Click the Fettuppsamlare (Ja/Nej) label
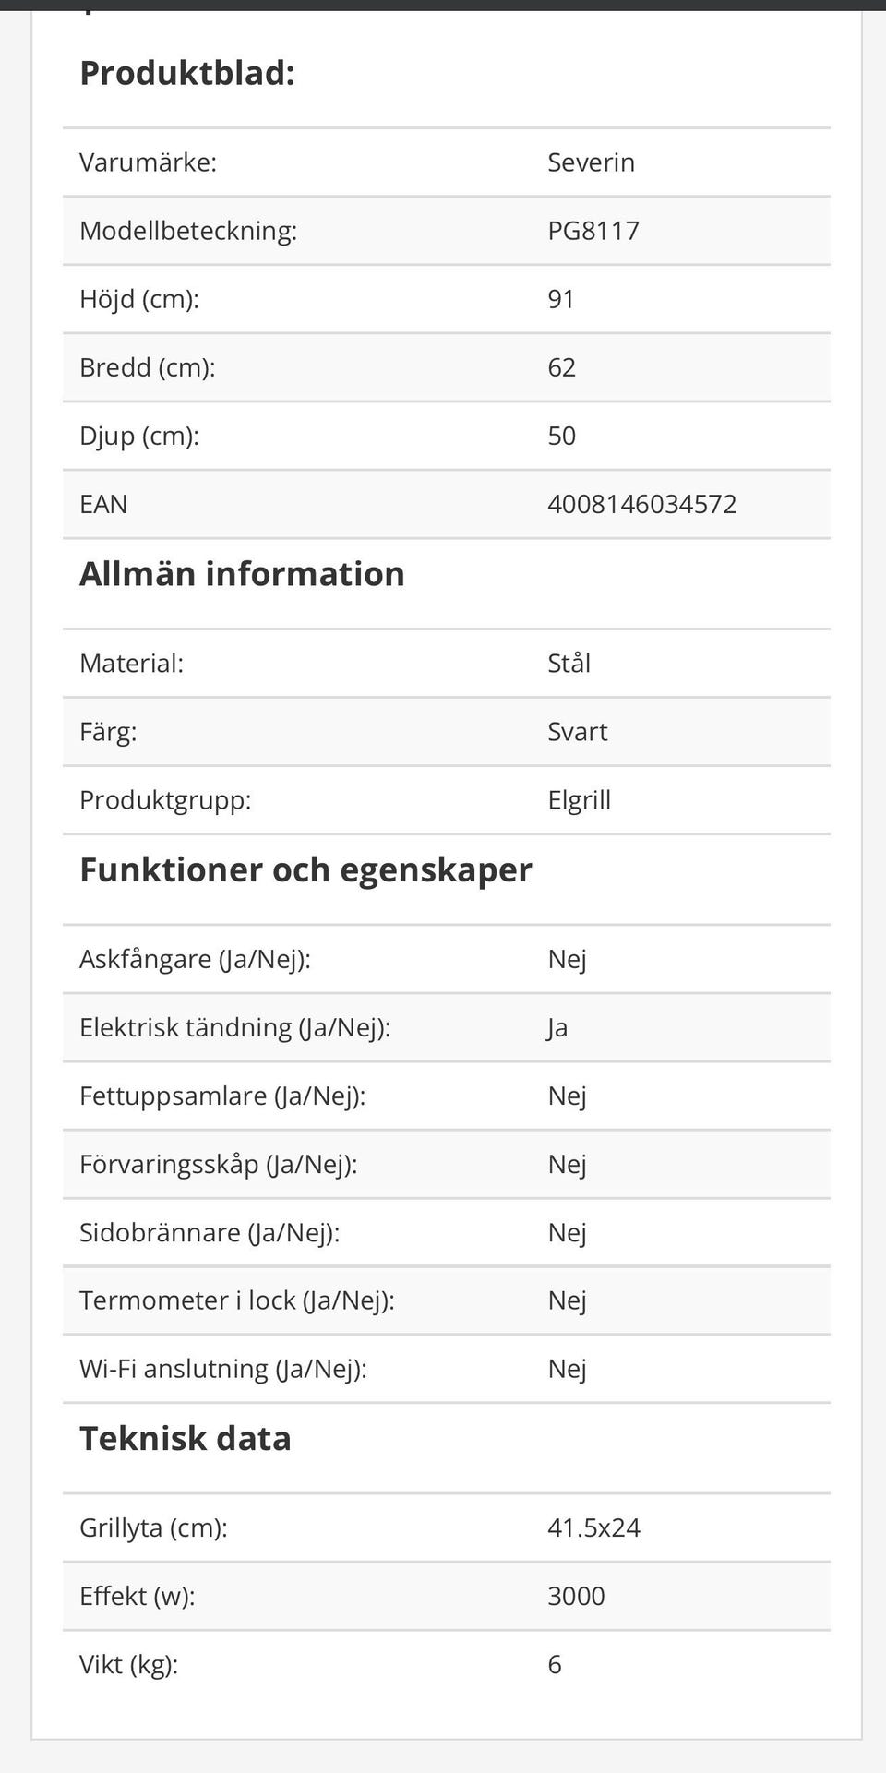This screenshot has height=1773, width=886. click(x=222, y=1096)
